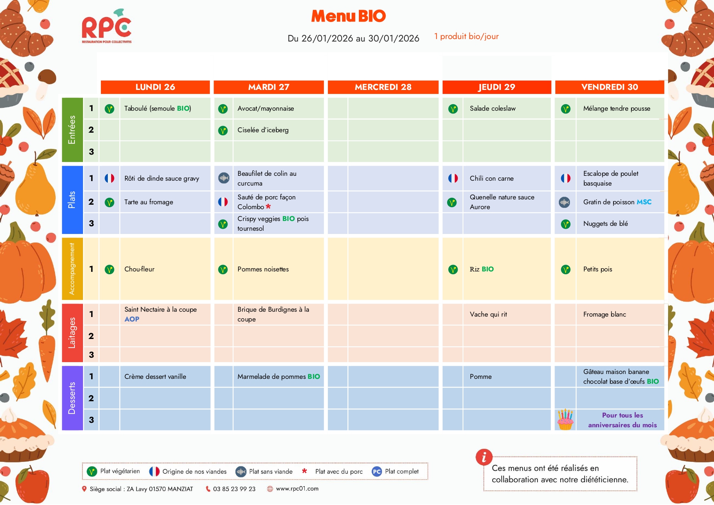Select the LUNDI 26 column header
Viewport: 714px width, 505px height.
coord(155,87)
